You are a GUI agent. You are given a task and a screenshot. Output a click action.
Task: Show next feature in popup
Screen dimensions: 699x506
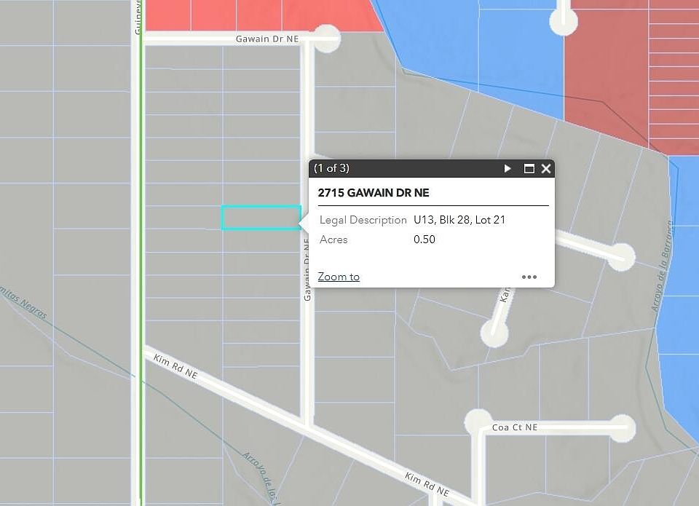coord(508,168)
